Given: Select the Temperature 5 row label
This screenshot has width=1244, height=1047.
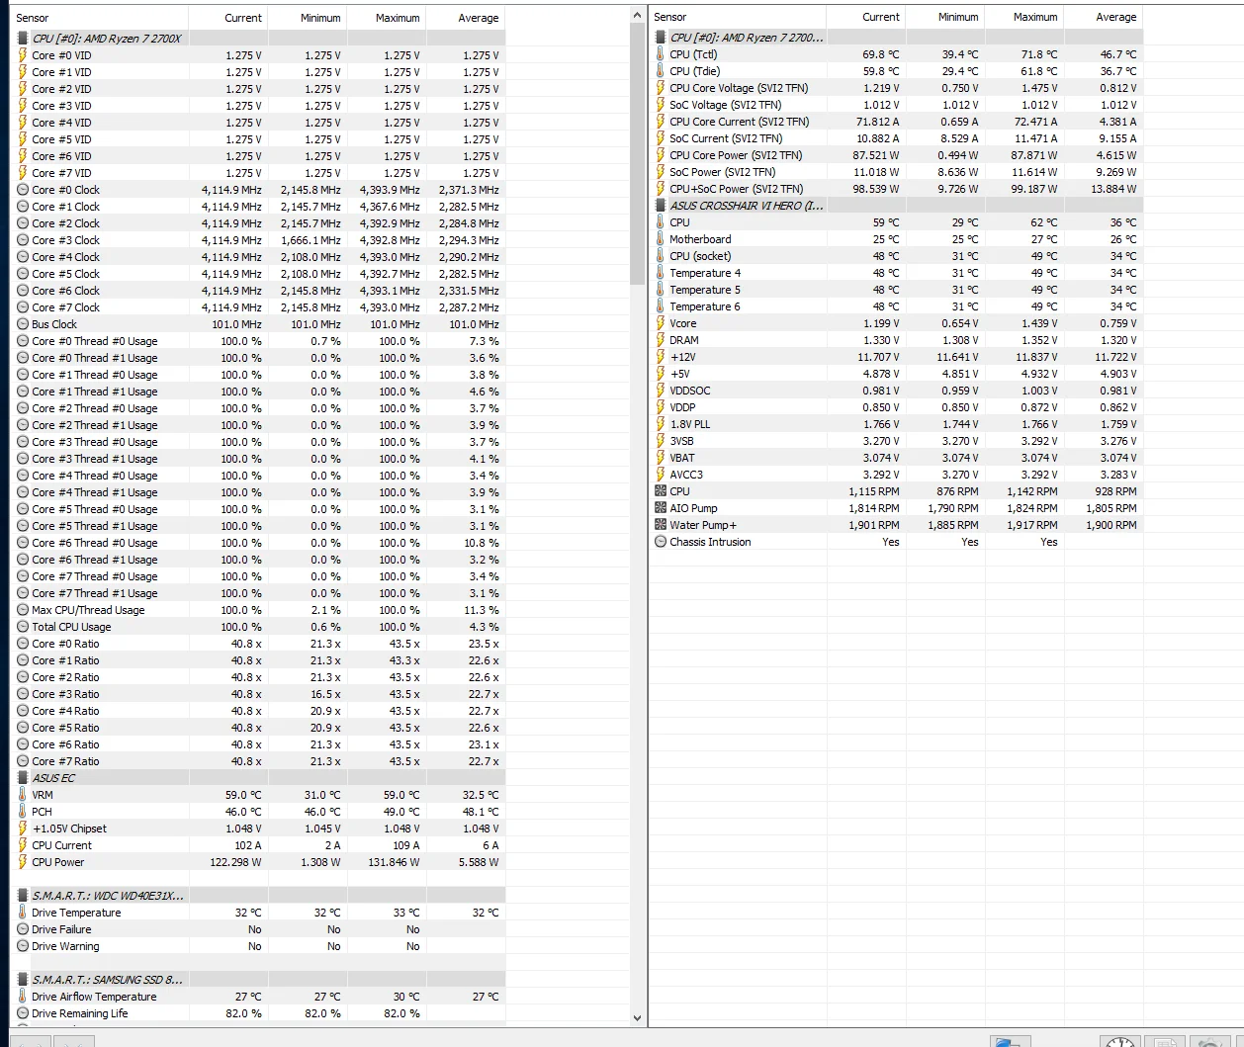Looking at the screenshot, I should (705, 290).
